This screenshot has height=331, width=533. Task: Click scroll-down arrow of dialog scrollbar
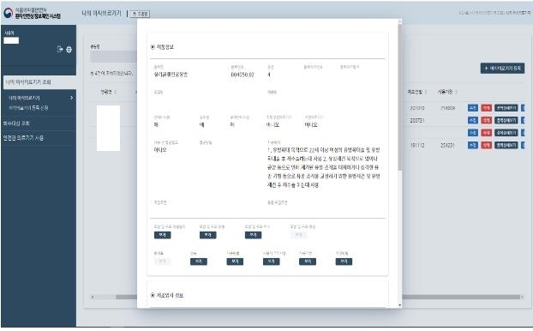point(399,305)
